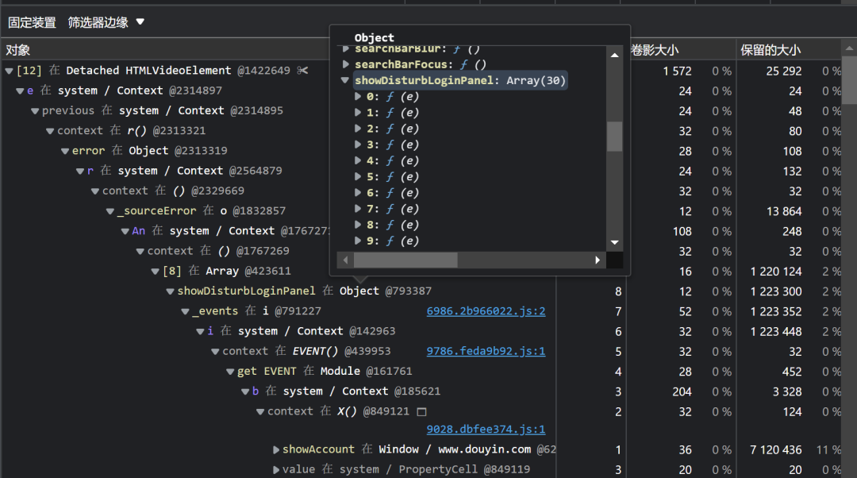Image resolution: width=857 pixels, height=478 pixels.
Task: Click the popup's horizontal scrollbar thumb
Action: click(x=405, y=260)
